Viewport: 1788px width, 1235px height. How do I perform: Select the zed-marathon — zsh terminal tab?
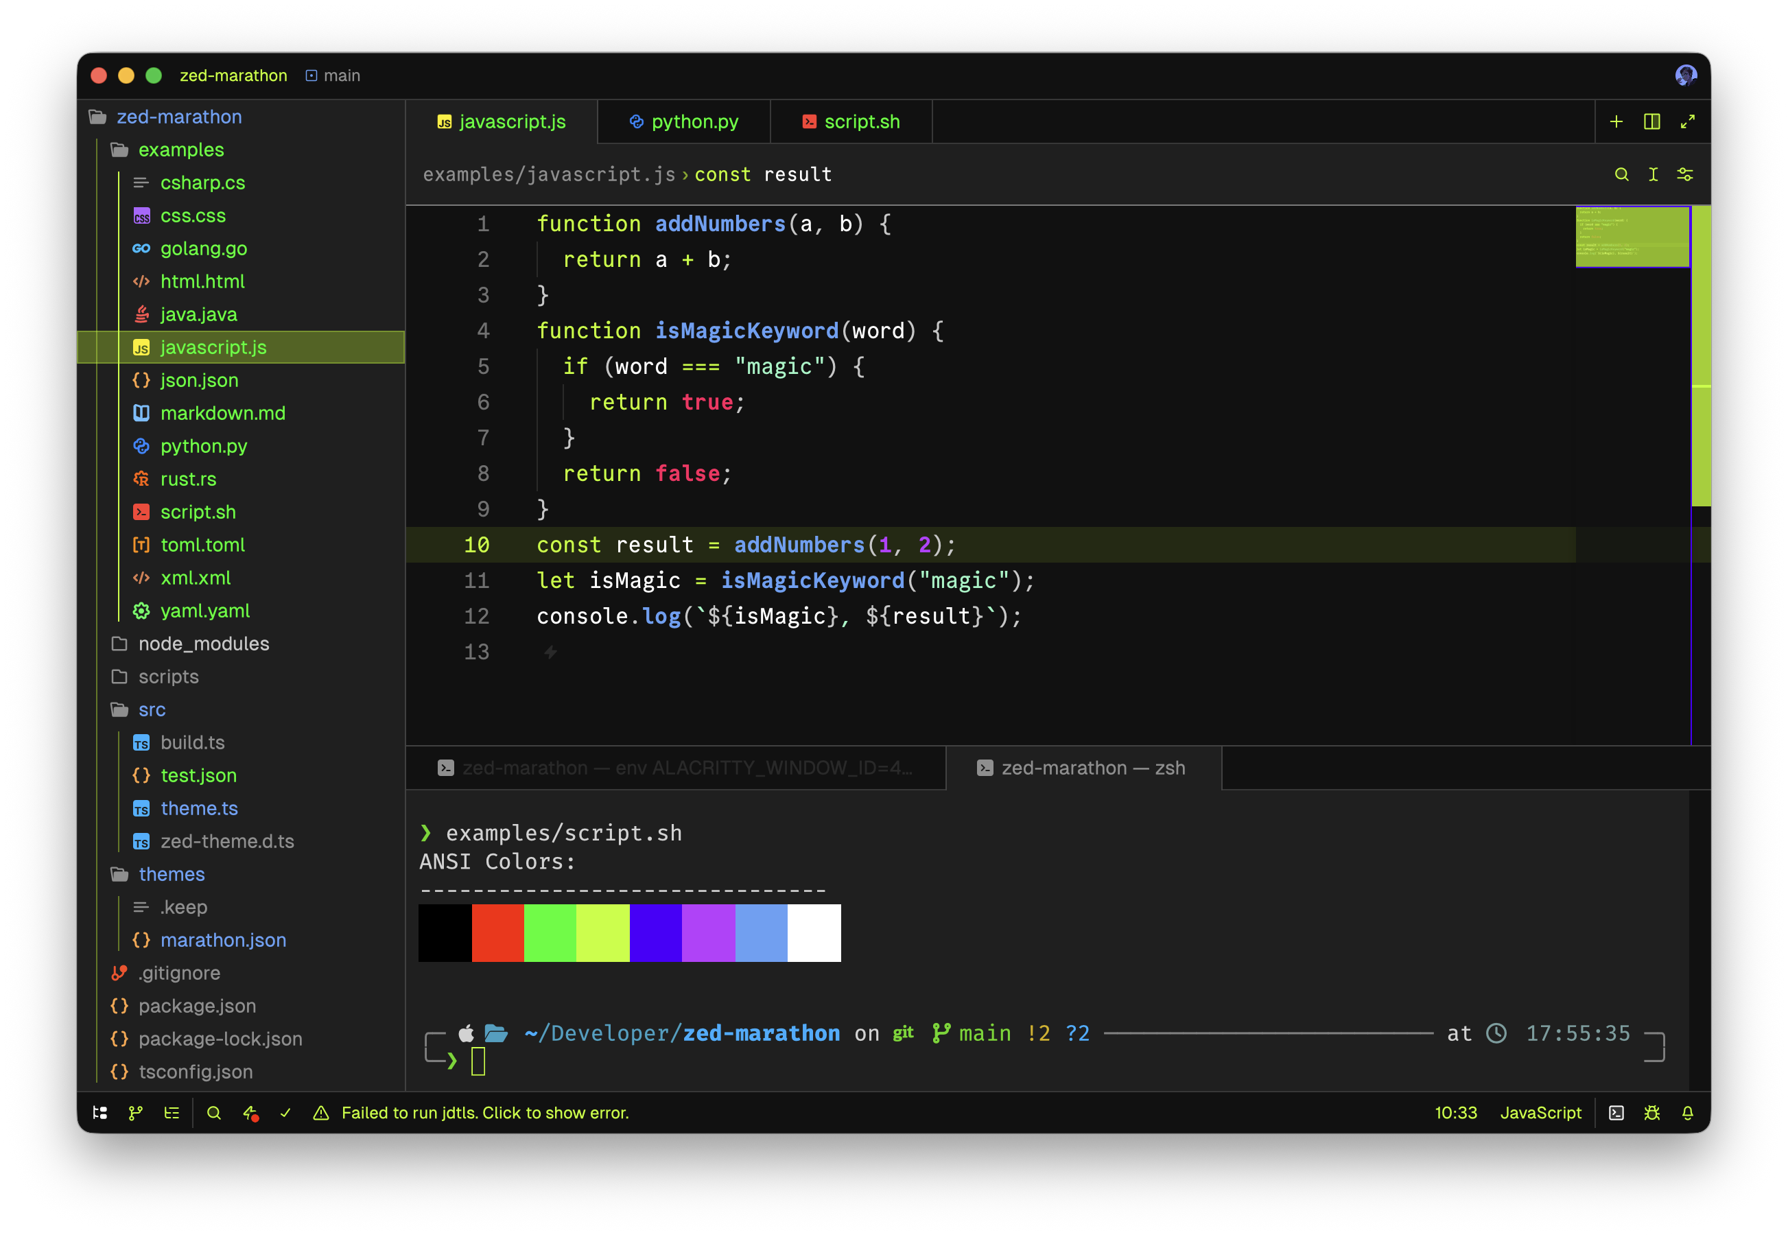tap(1083, 768)
